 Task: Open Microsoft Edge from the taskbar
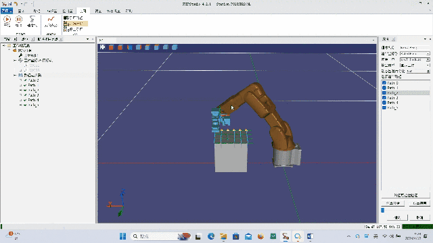coord(211,236)
